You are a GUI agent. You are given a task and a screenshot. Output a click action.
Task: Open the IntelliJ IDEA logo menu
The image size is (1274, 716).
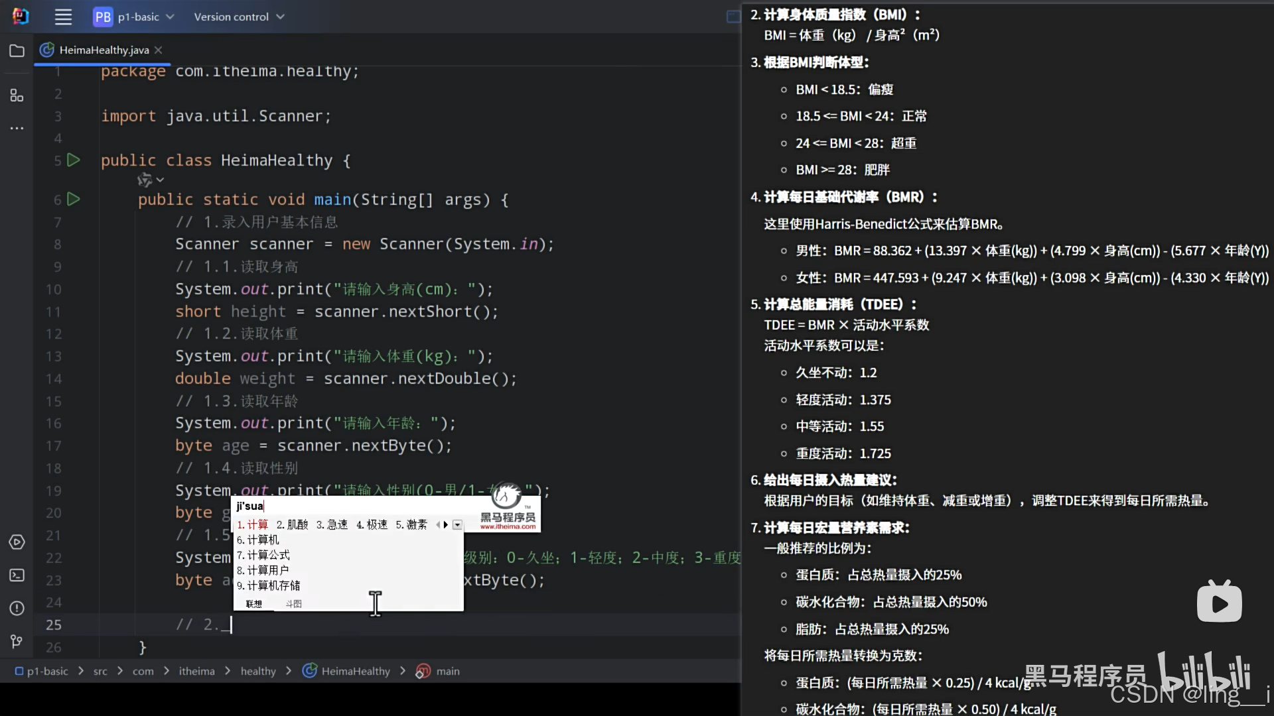[x=21, y=17]
